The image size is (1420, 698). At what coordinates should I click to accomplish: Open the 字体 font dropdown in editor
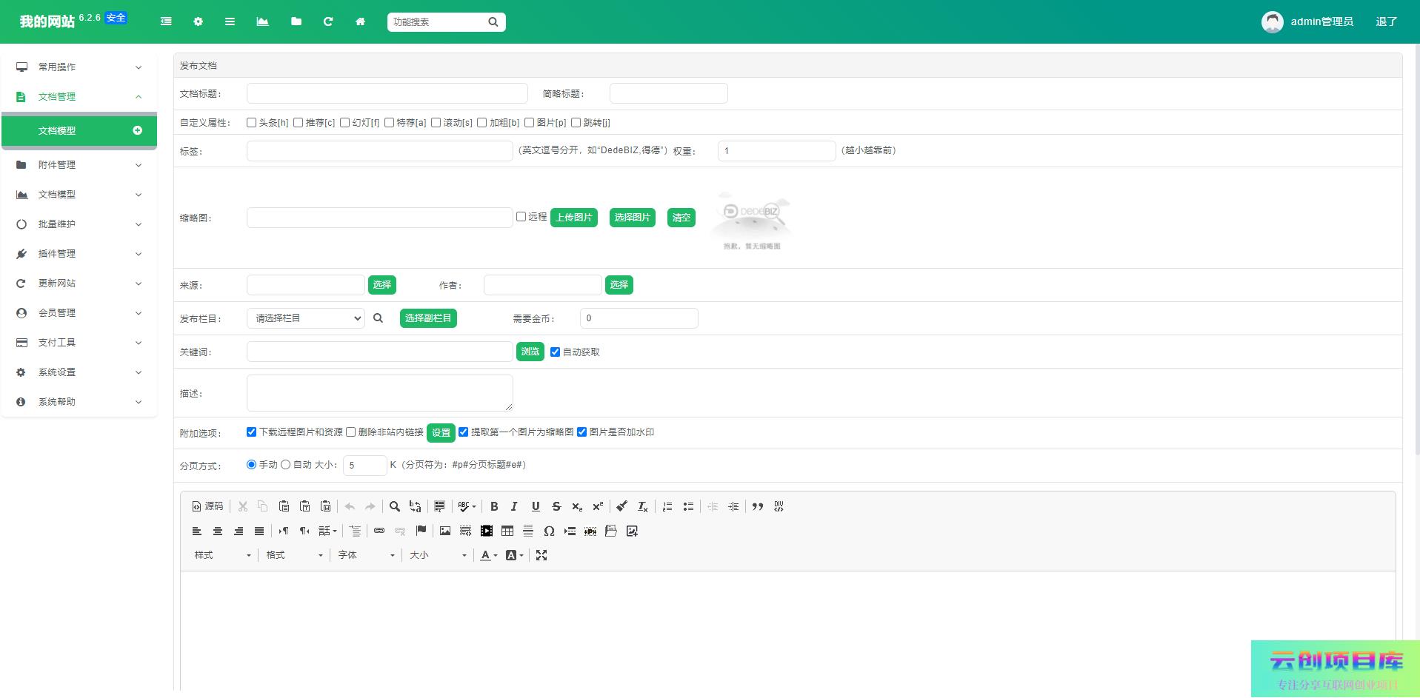pos(366,556)
